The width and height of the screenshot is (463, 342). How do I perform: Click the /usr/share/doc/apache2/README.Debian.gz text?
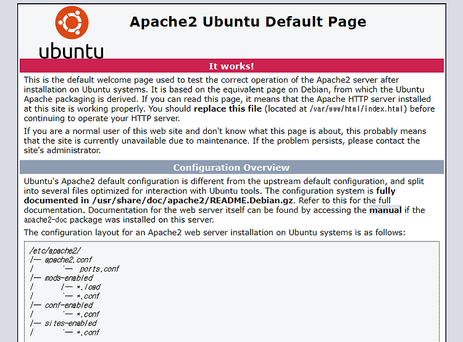[x=193, y=201]
